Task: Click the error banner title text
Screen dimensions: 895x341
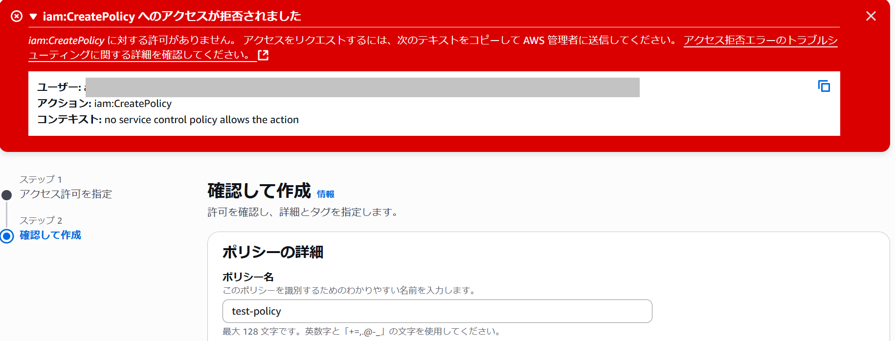Action: click(172, 17)
